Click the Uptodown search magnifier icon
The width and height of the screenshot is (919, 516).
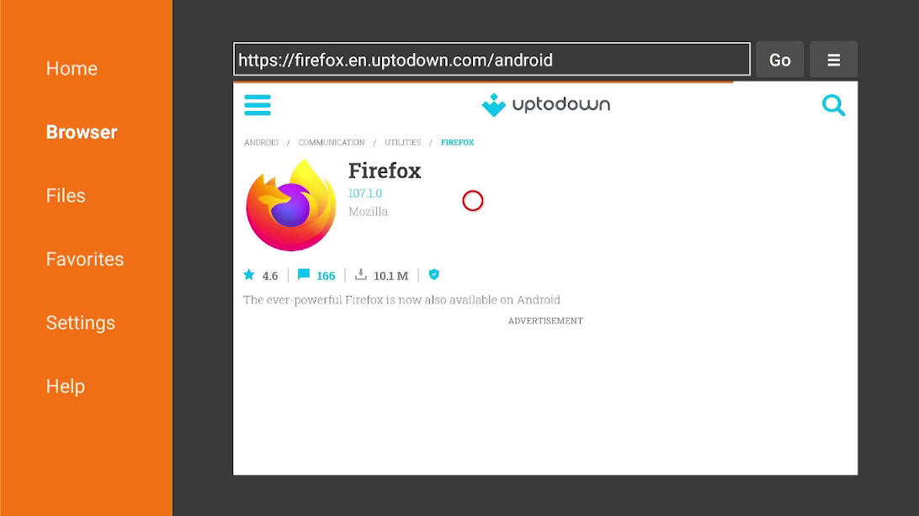click(833, 105)
